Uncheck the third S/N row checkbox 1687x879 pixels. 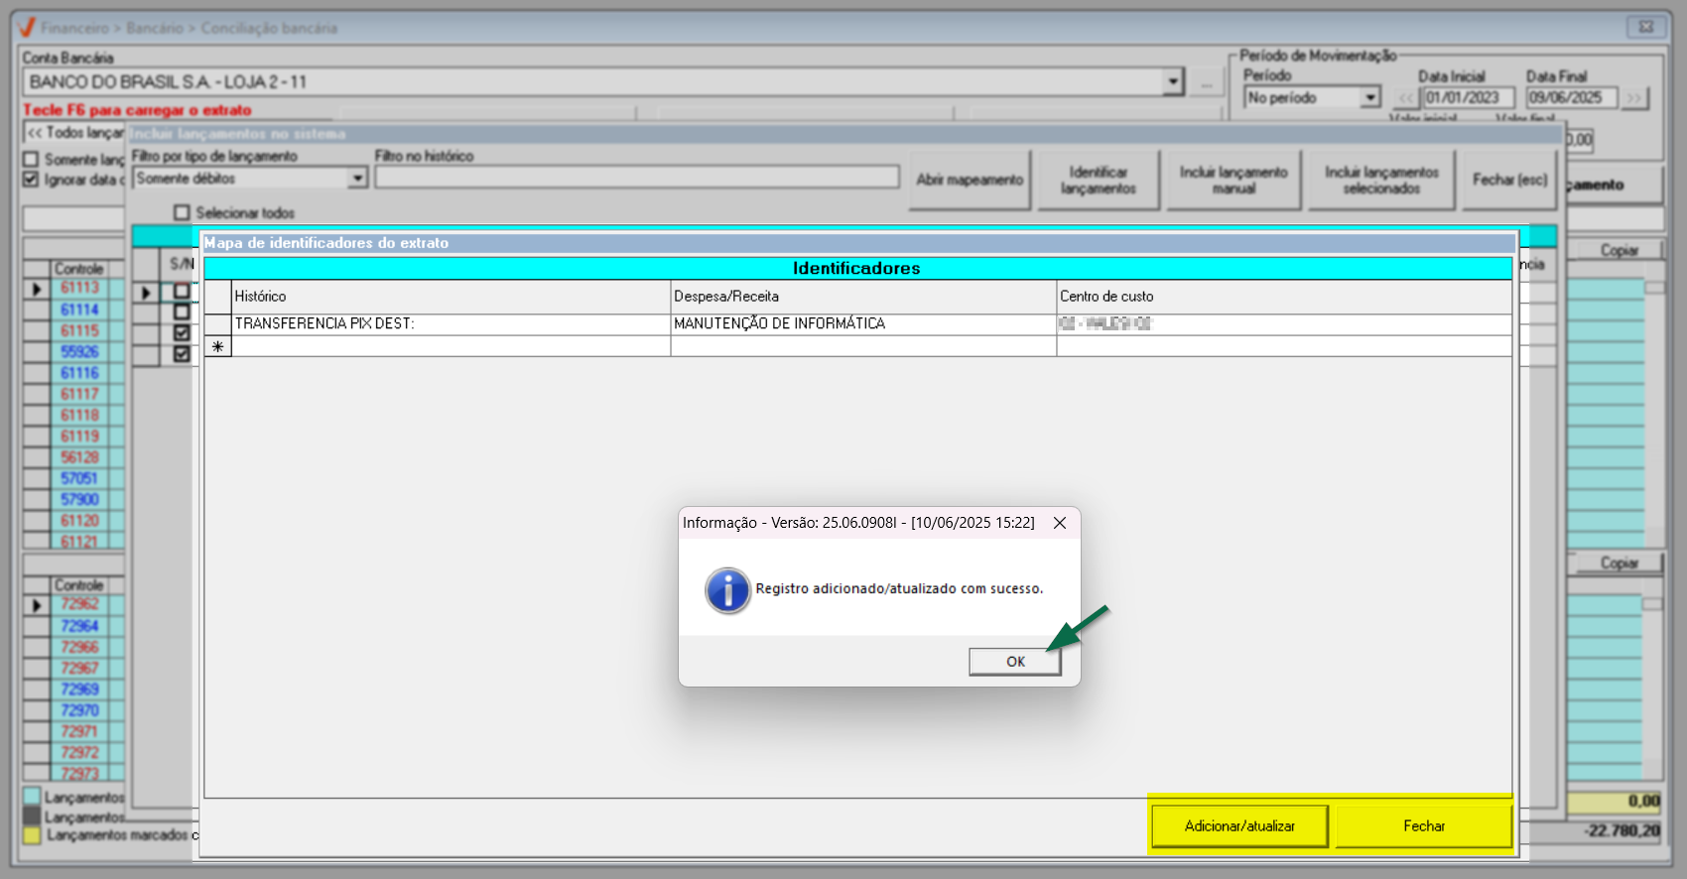(182, 333)
